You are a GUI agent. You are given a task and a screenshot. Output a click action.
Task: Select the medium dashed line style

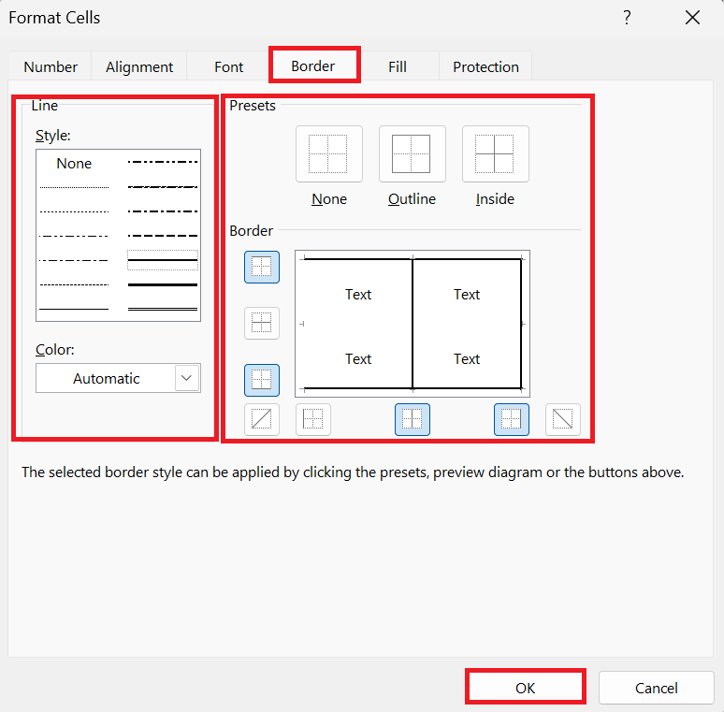163,236
